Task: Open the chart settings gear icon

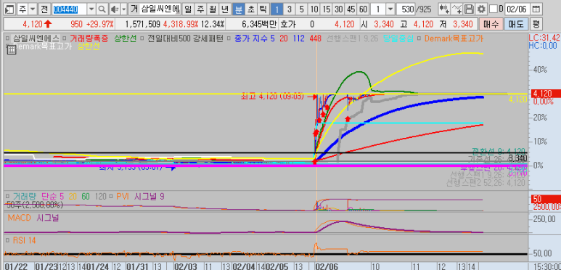Action: [482, 9]
